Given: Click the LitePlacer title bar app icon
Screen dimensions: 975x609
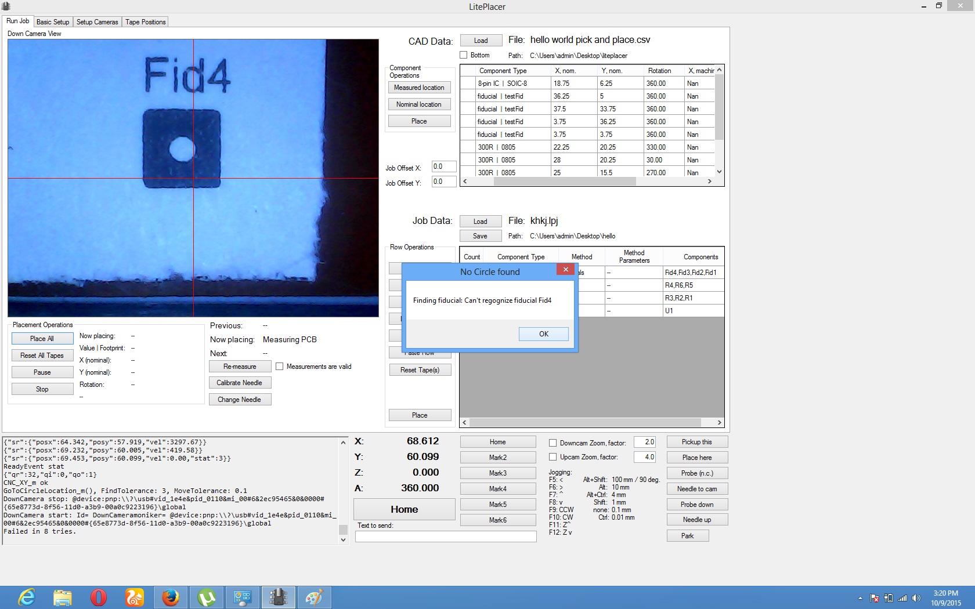Looking at the screenshot, I should (x=6, y=6).
